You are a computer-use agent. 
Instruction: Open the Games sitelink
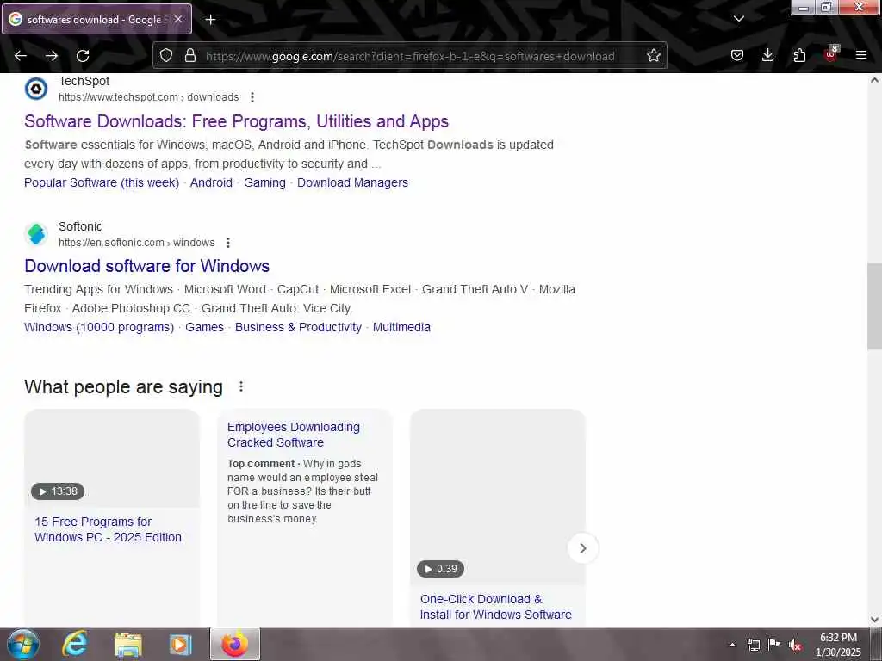click(204, 327)
